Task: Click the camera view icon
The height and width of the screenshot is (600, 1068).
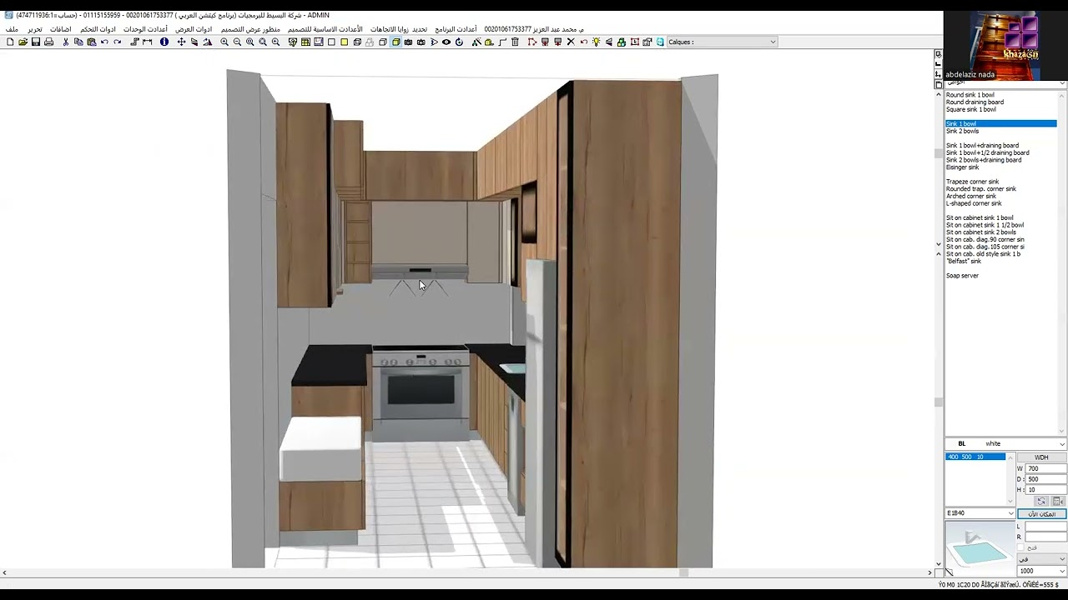Action: click(x=408, y=42)
